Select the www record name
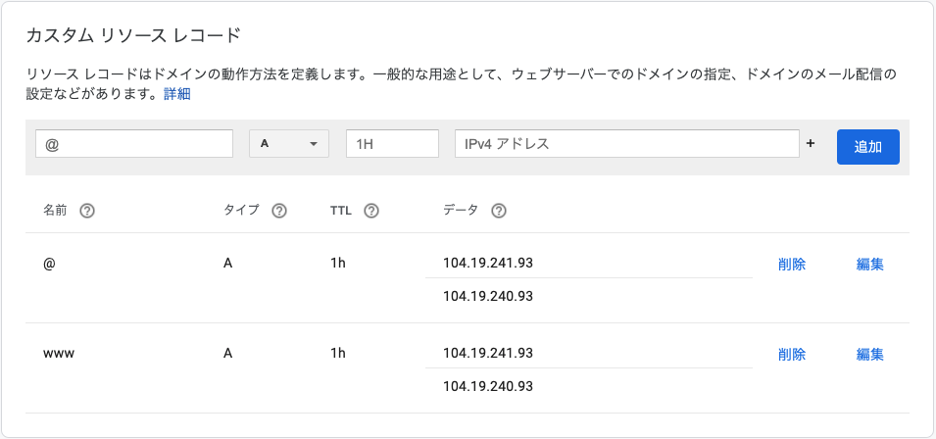 (59, 354)
